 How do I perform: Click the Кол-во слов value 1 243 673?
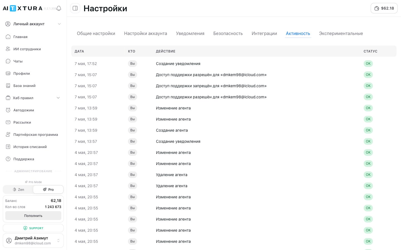(x=53, y=207)
